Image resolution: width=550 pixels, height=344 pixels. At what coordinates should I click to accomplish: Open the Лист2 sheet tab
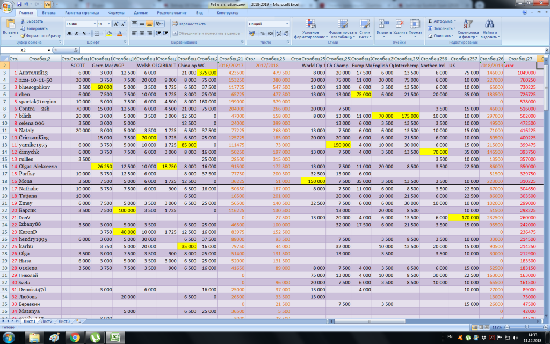(x=47, y=321)
